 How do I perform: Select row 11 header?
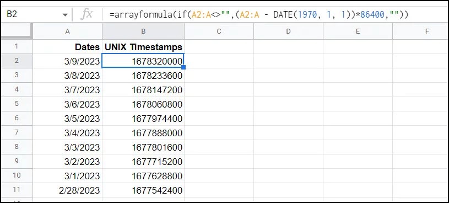point(17,190)
